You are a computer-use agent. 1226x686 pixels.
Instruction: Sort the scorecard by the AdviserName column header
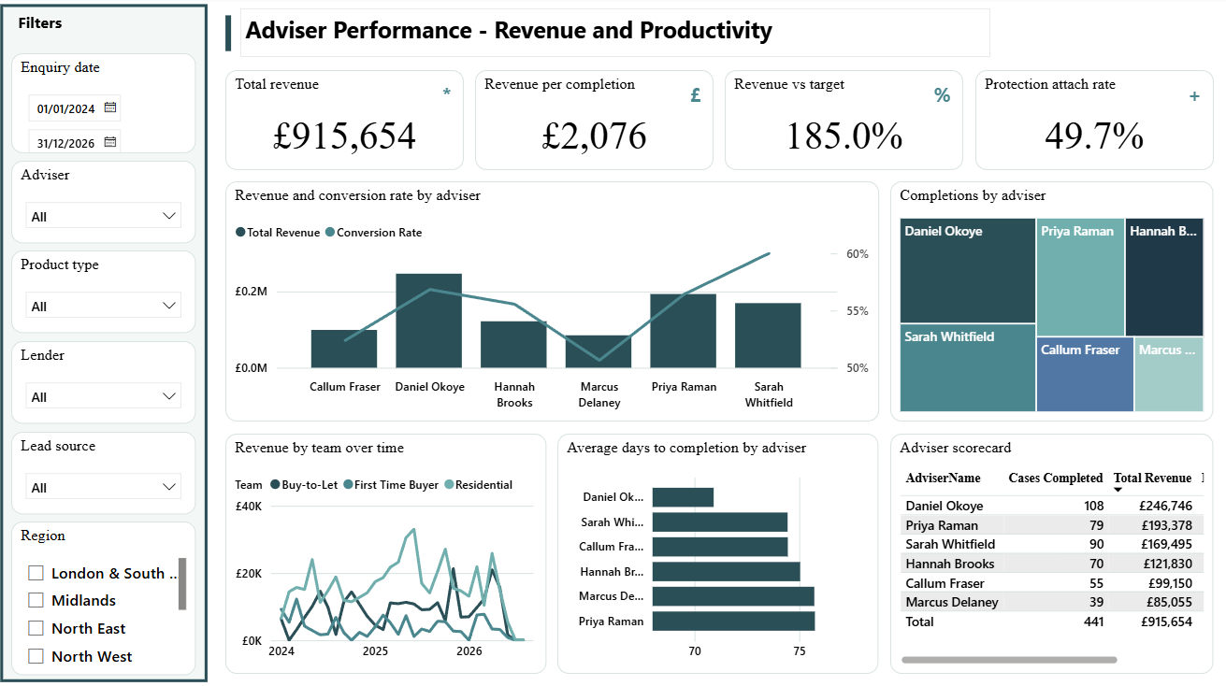click(x=944, y=478)
